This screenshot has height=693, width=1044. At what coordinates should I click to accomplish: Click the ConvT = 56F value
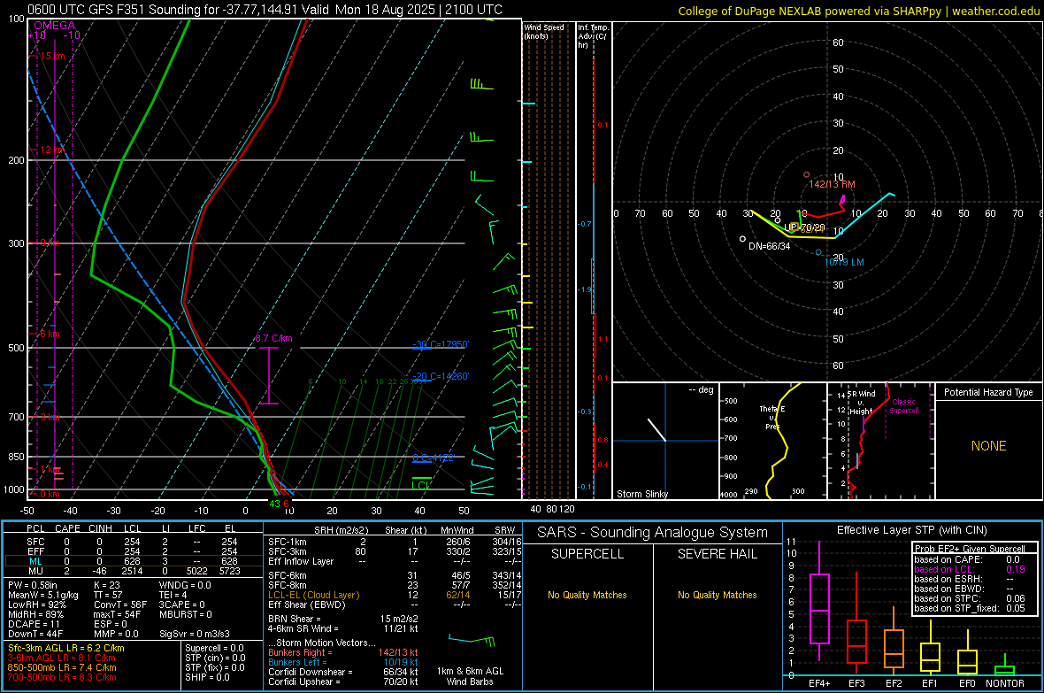tap(119, 604)
